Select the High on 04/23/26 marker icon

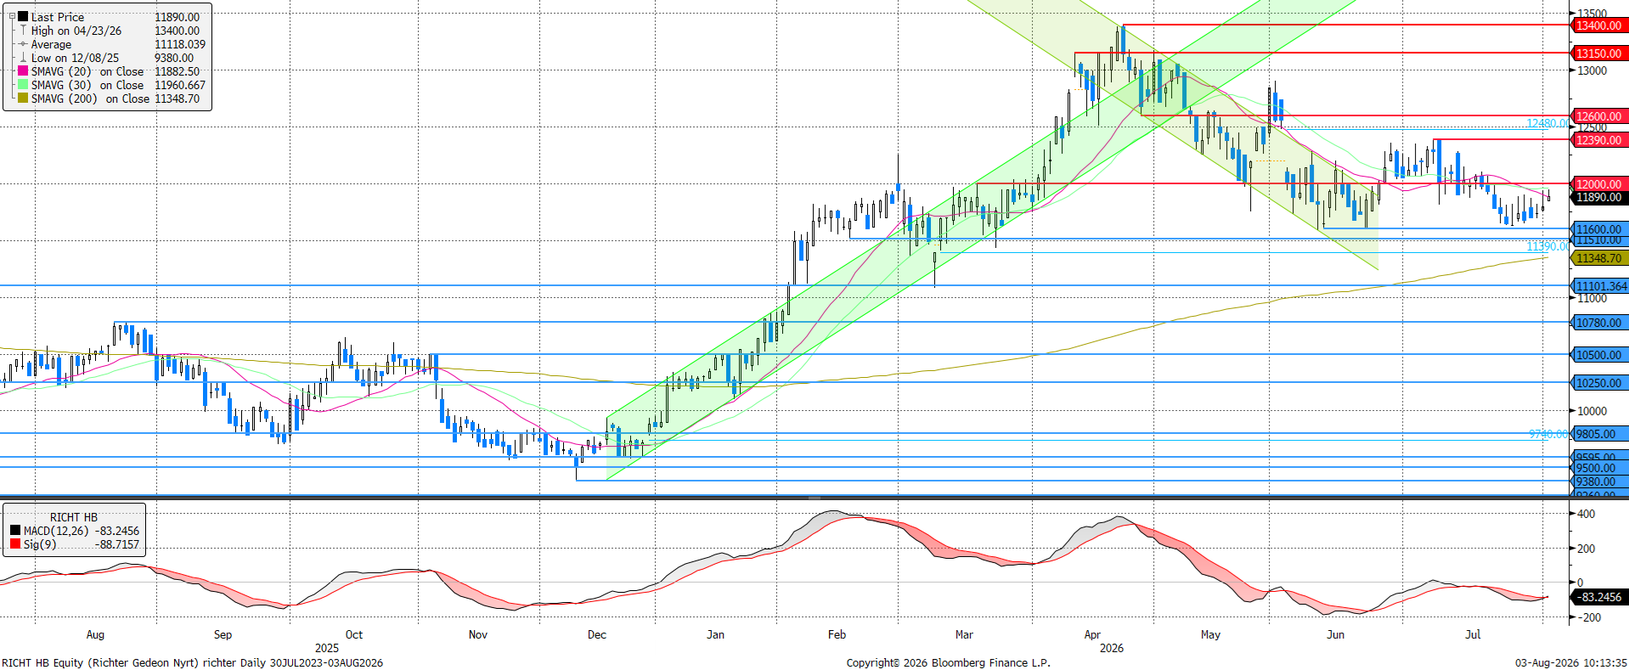23,31
